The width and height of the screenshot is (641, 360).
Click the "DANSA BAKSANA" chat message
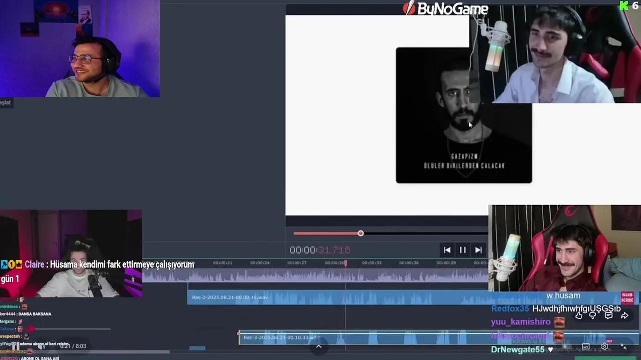(34, 314)
